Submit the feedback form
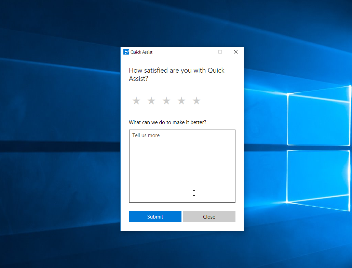Screen dimensions: 352x268 (155, 217)
